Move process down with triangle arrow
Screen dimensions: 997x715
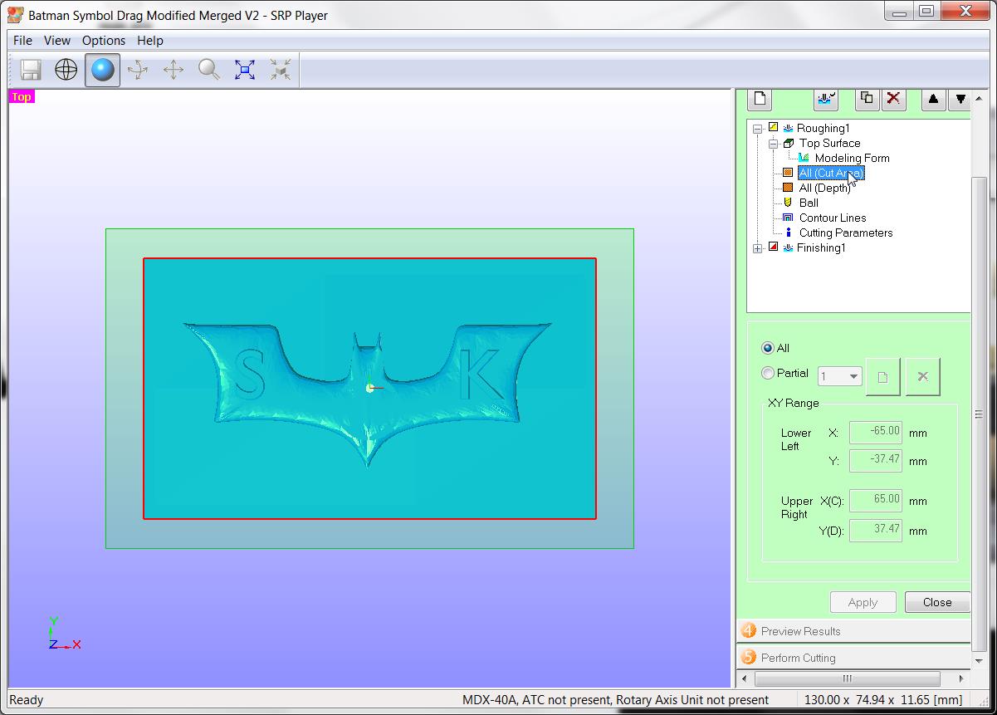click(960, 99)
